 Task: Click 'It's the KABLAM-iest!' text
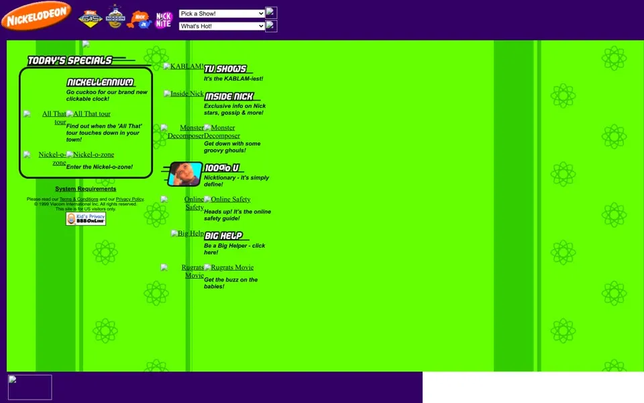(x=233, y=79)
